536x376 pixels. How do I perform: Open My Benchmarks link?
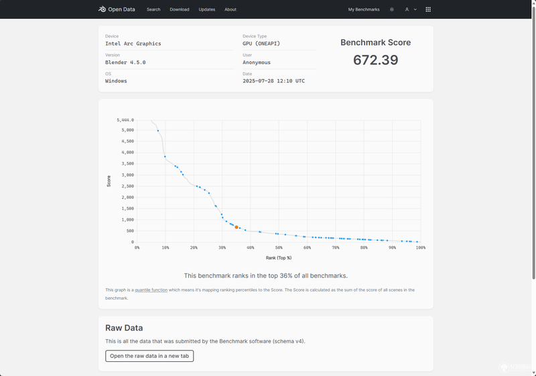(364, 9)
